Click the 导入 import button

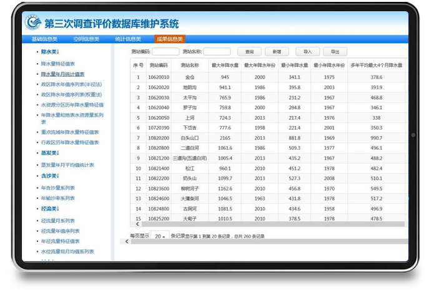[307, 52]
